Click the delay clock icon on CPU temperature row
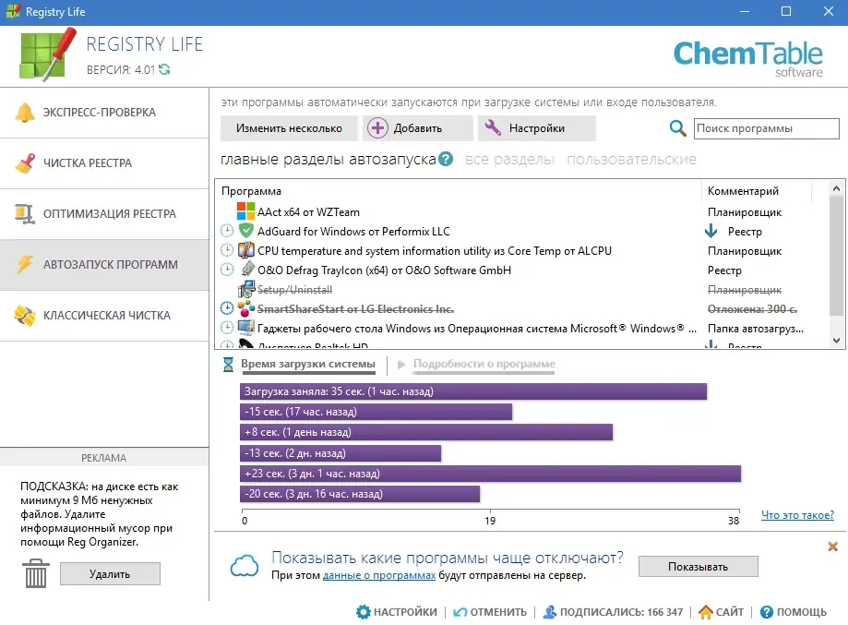Image resolution: width=848 pixels, height=625 pixels. [x=227, y=250]
